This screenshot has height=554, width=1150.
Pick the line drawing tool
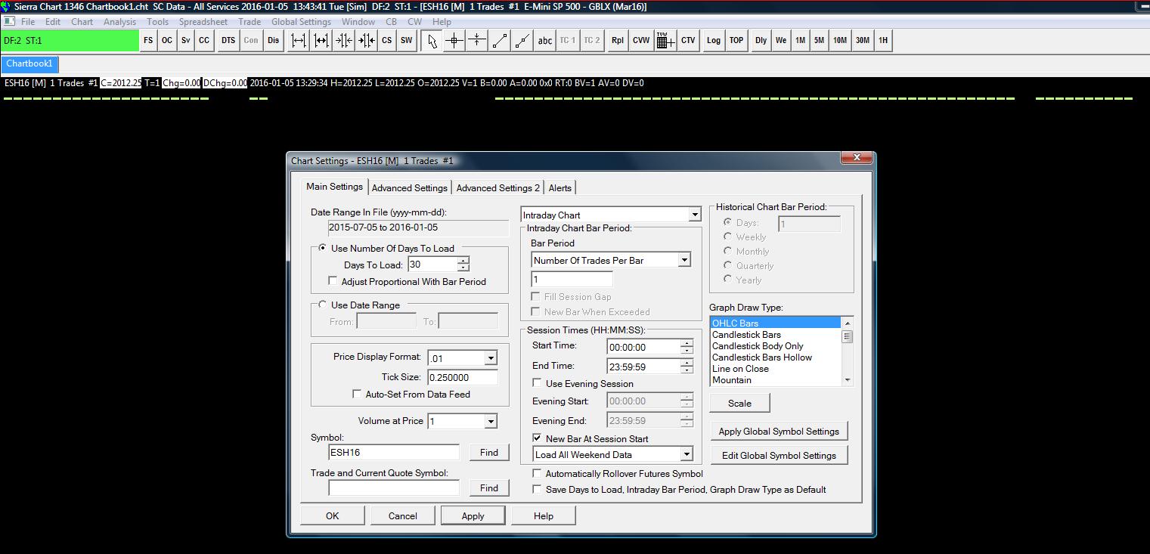(x=500, y=41)
